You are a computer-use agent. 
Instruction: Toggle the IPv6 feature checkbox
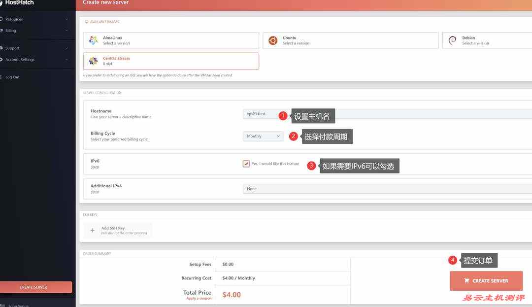246,164
